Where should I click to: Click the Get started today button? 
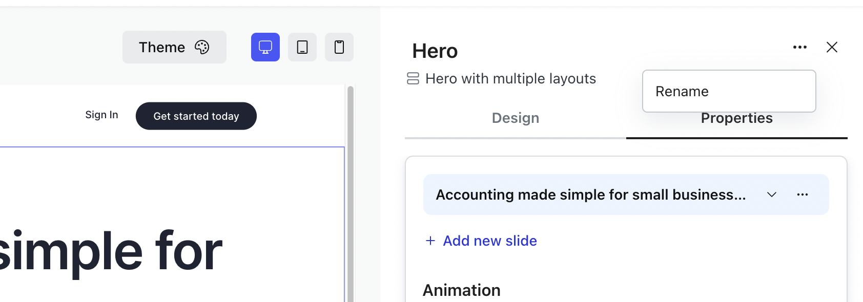tap(196, 116)
